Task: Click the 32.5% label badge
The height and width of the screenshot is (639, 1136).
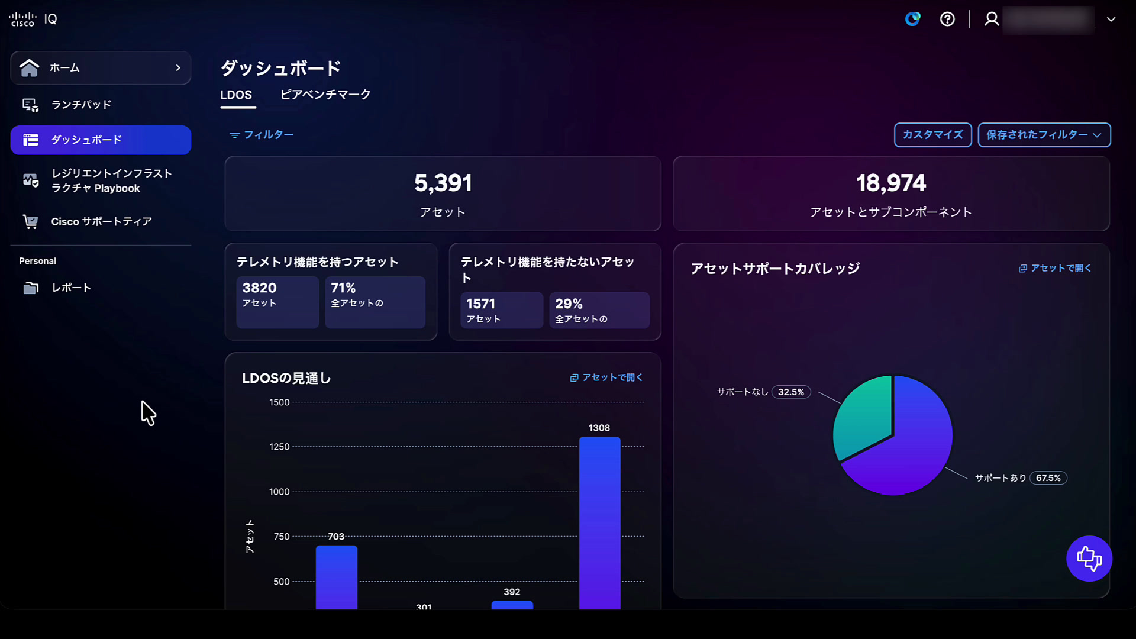Action: click(x=791, y=392)
